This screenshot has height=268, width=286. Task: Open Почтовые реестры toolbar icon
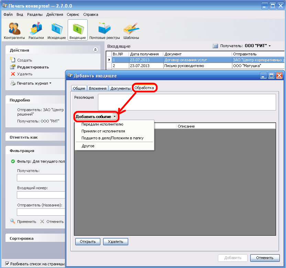[104, 30]
